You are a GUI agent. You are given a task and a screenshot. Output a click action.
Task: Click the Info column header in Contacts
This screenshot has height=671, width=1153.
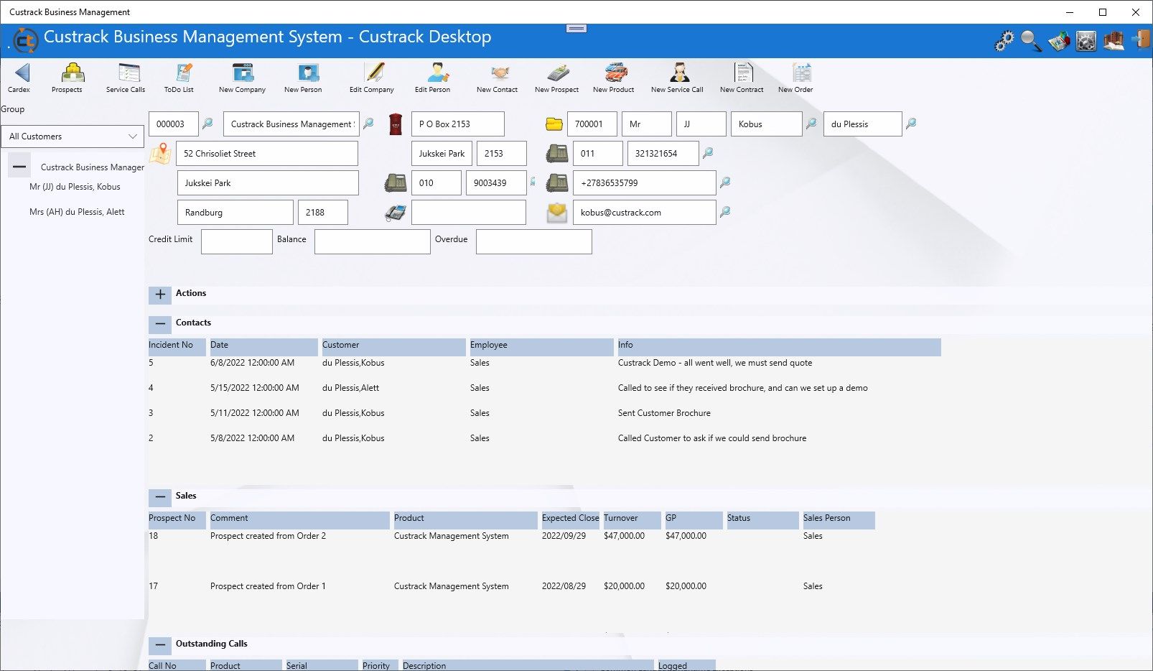779,347
